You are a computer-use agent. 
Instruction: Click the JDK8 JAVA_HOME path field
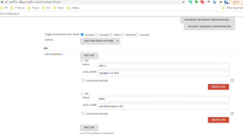(163, 106)
